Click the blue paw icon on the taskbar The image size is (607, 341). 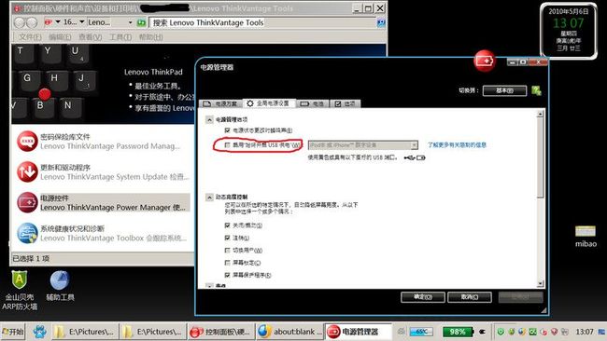39,332
